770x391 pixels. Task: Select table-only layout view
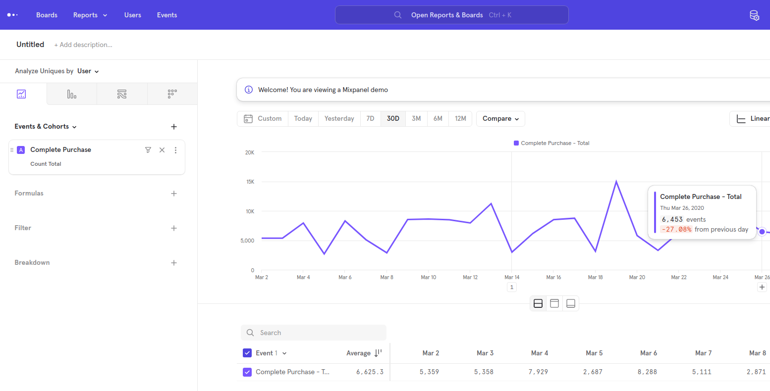click(571, 303)
